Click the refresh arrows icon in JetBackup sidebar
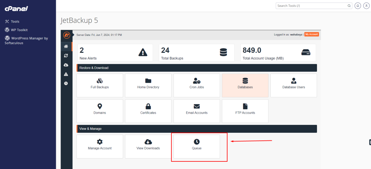The image size is (371, 169). click(x=66, y=56)
